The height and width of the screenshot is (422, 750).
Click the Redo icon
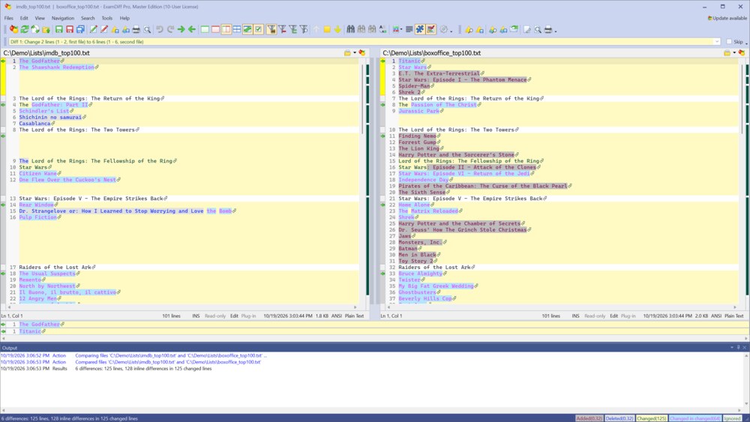(x=170, y=30)
